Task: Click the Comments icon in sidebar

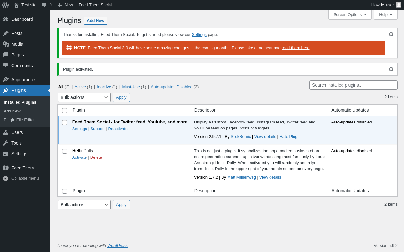Action: (x=6, y=66)
